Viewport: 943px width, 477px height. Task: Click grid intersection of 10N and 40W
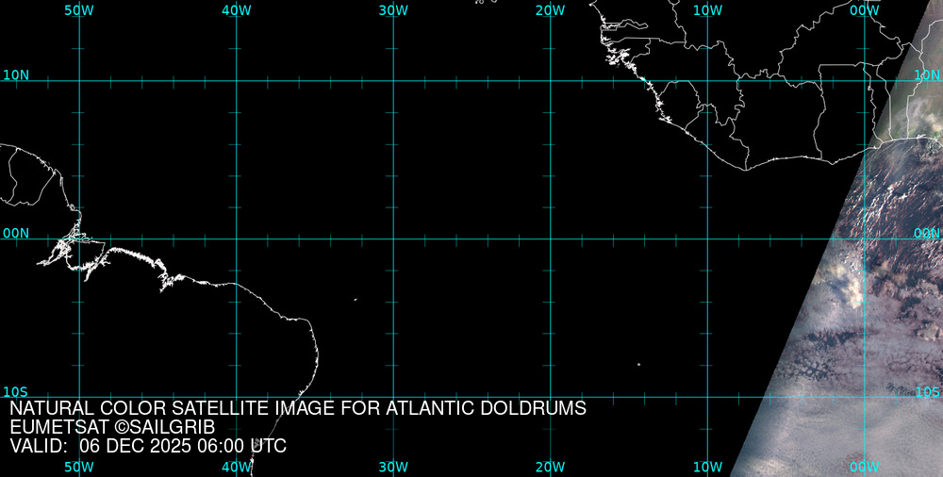[236, 80]
